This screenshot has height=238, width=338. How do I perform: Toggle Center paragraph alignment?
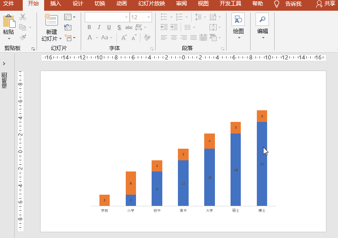(x=174, y=38)
